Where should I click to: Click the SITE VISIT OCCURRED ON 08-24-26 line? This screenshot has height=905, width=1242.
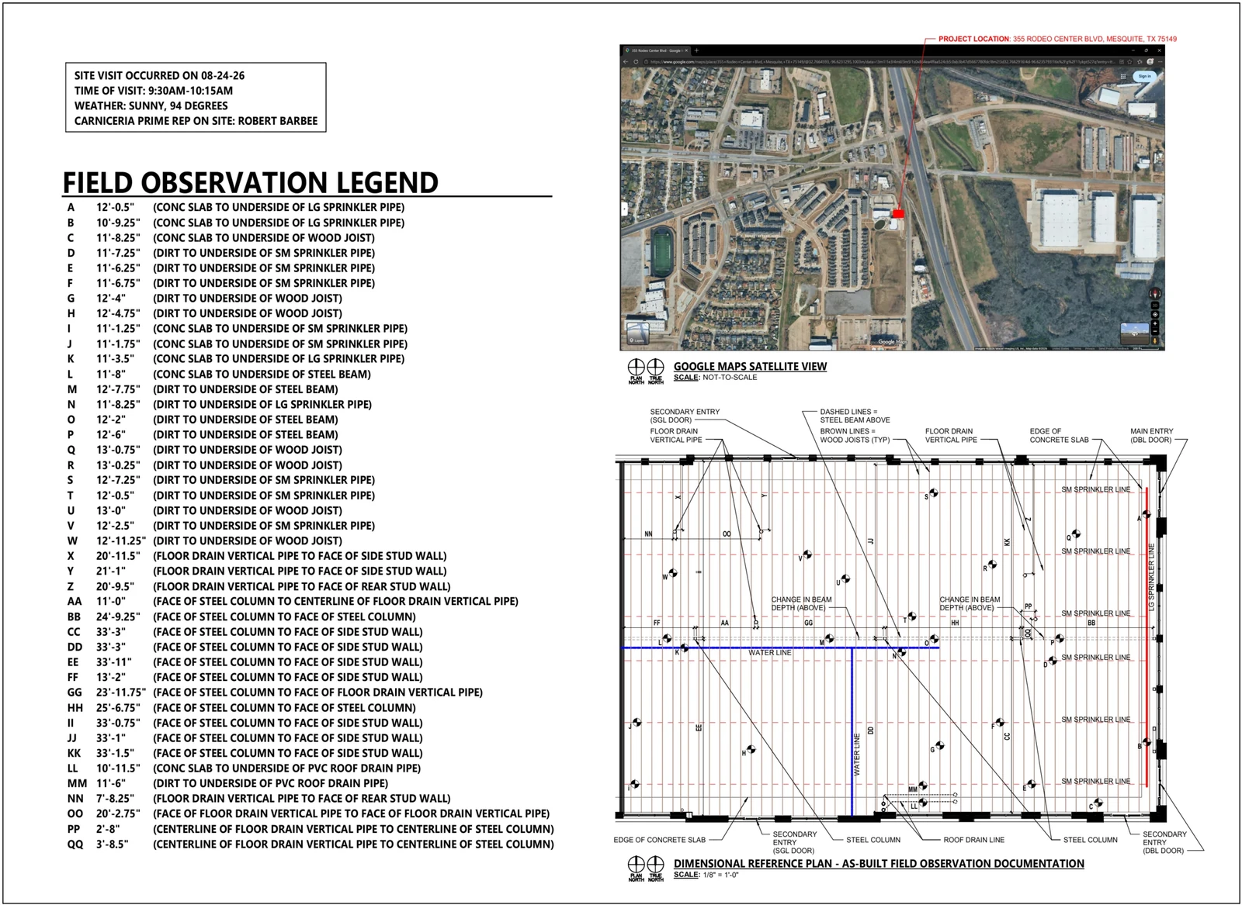coord(159,75)
